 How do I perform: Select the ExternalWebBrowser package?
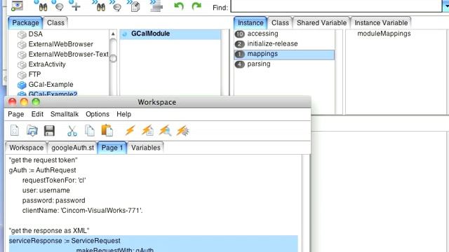(61, 44)
